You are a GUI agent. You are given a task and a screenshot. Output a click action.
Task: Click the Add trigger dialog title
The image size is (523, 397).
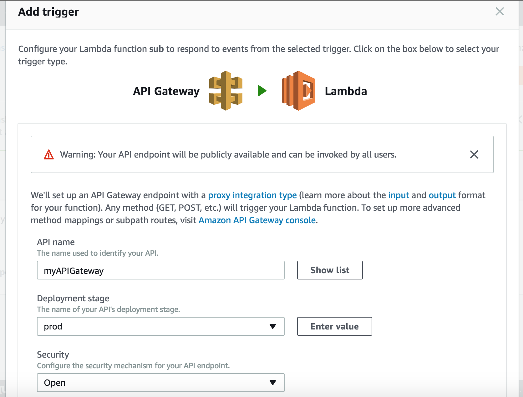(48, 12)
